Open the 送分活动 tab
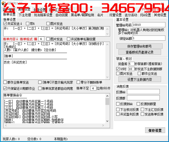The width and height of the screenshot is (169, 142). point(131,15)
